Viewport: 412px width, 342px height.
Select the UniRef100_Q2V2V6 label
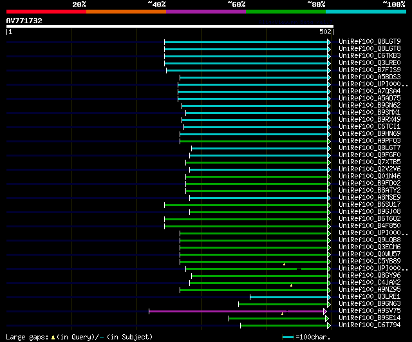click(370, 169)
